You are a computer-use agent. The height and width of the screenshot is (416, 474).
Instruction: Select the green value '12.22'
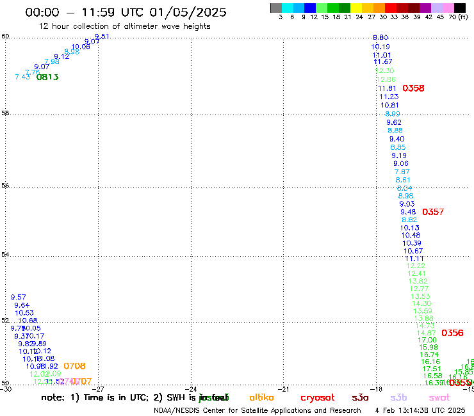416,266
